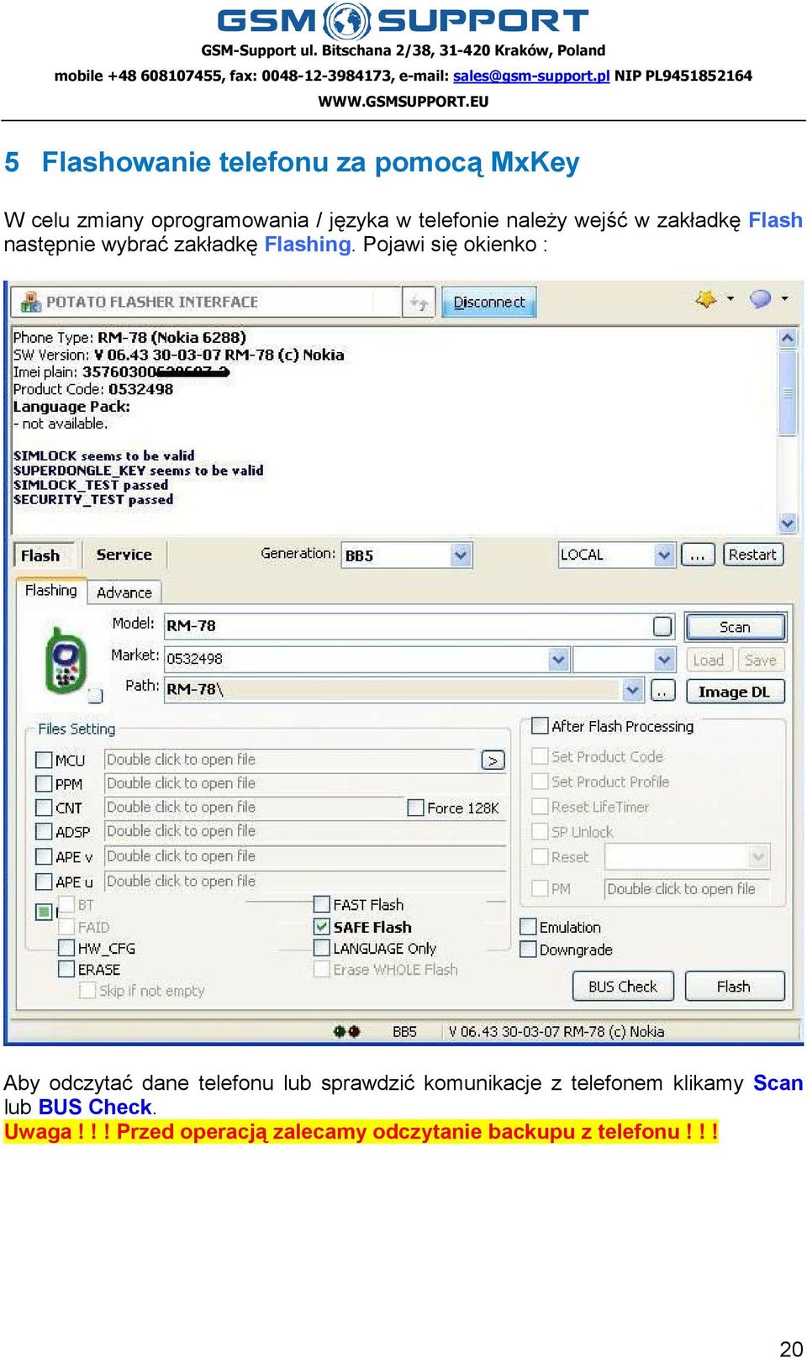Screen dimensions: 807x1358
Task: Click the ellipsis button next to LOCAL
Action: click(698, 555)
